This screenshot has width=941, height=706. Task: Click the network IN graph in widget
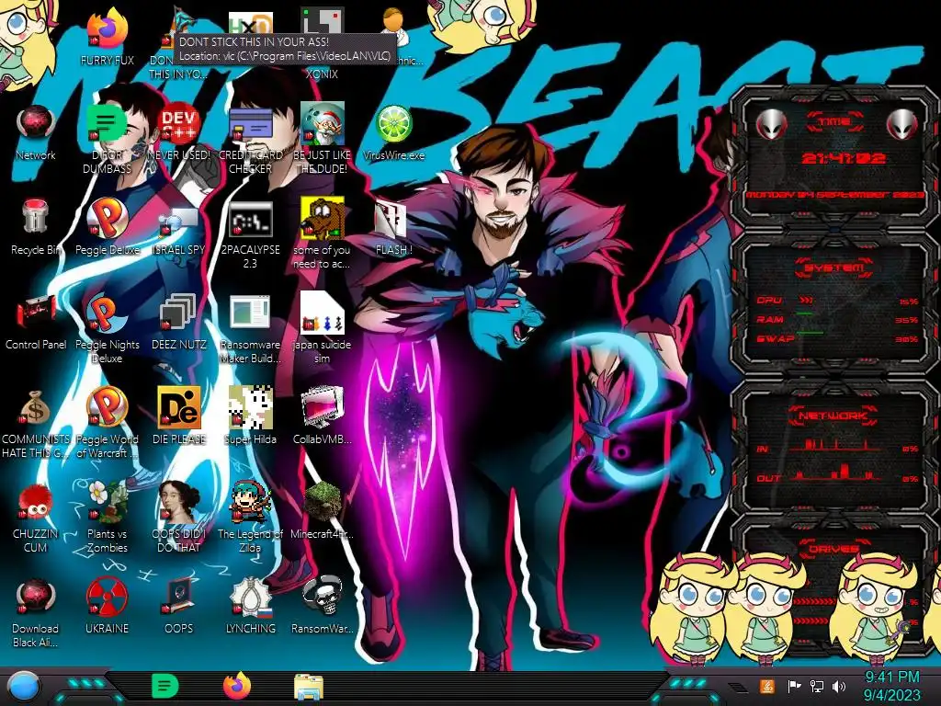coord(837,446)
